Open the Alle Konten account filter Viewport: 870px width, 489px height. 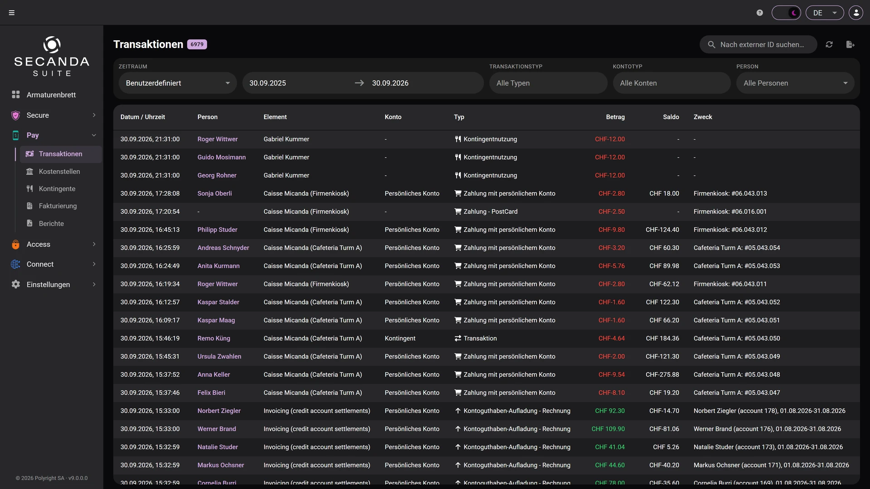(672, 83)
